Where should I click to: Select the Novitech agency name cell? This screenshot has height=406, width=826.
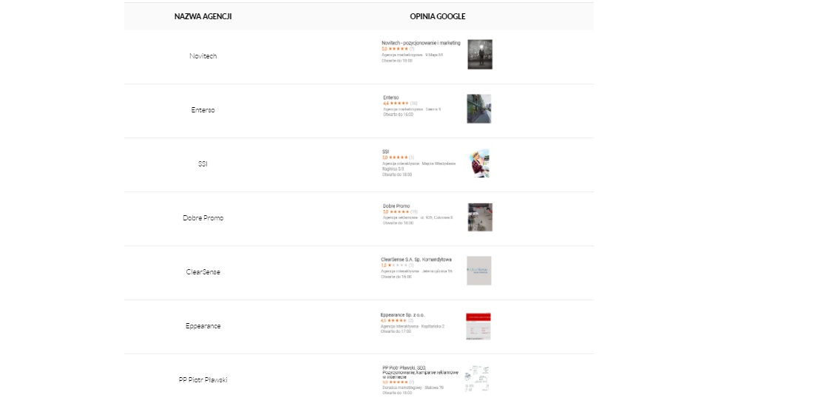(203, 55)
